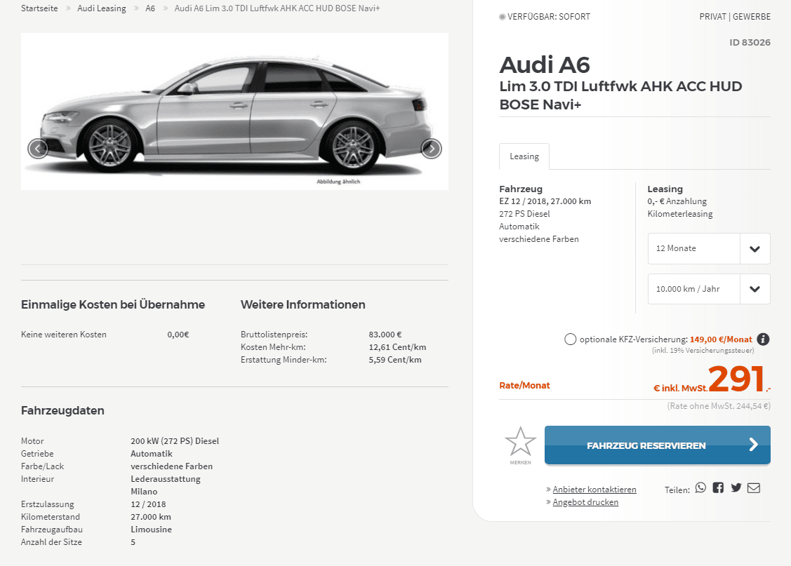Open the 12 Monate duration dropdown
The height and width of the screenshot is (566, 791).
709,248
